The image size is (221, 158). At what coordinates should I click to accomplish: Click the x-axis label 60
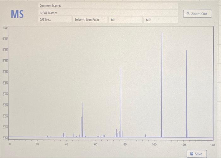[x=96, y=144]
